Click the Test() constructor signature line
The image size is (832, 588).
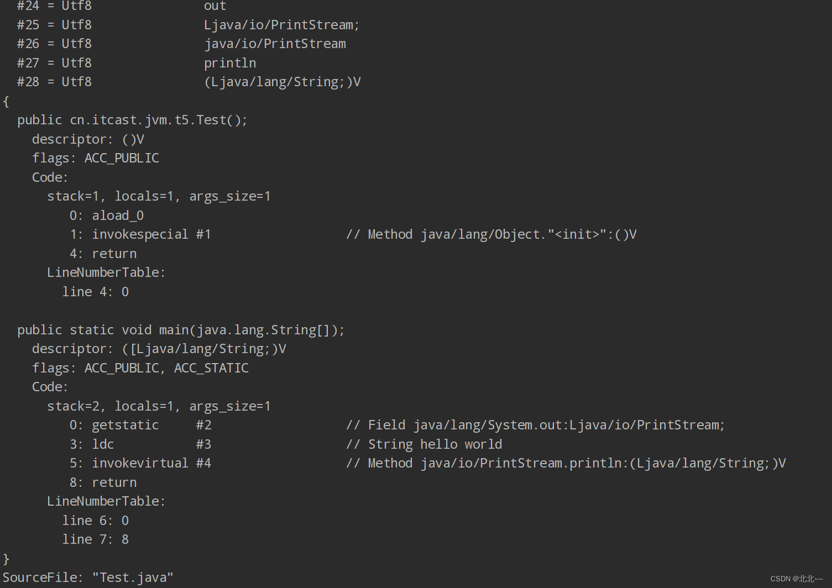click(x=132, y=120)
